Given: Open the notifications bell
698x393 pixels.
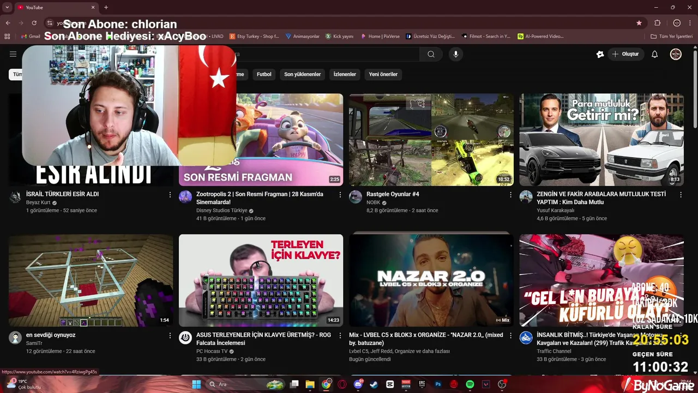Looking at the screenshot, I should 655,54.
